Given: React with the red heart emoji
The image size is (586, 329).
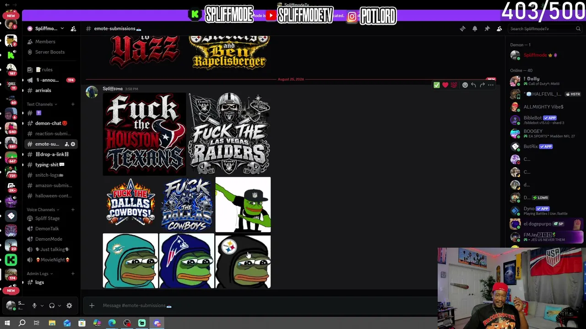Looking at the screenshot, I should 445,85.
